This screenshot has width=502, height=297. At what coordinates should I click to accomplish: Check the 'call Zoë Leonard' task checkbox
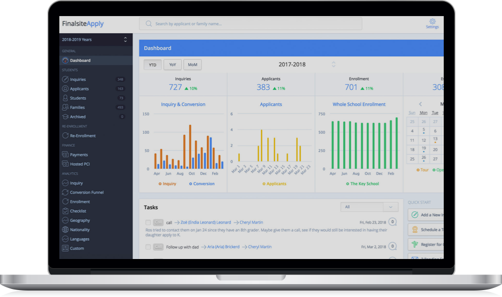tap(148, 222)
